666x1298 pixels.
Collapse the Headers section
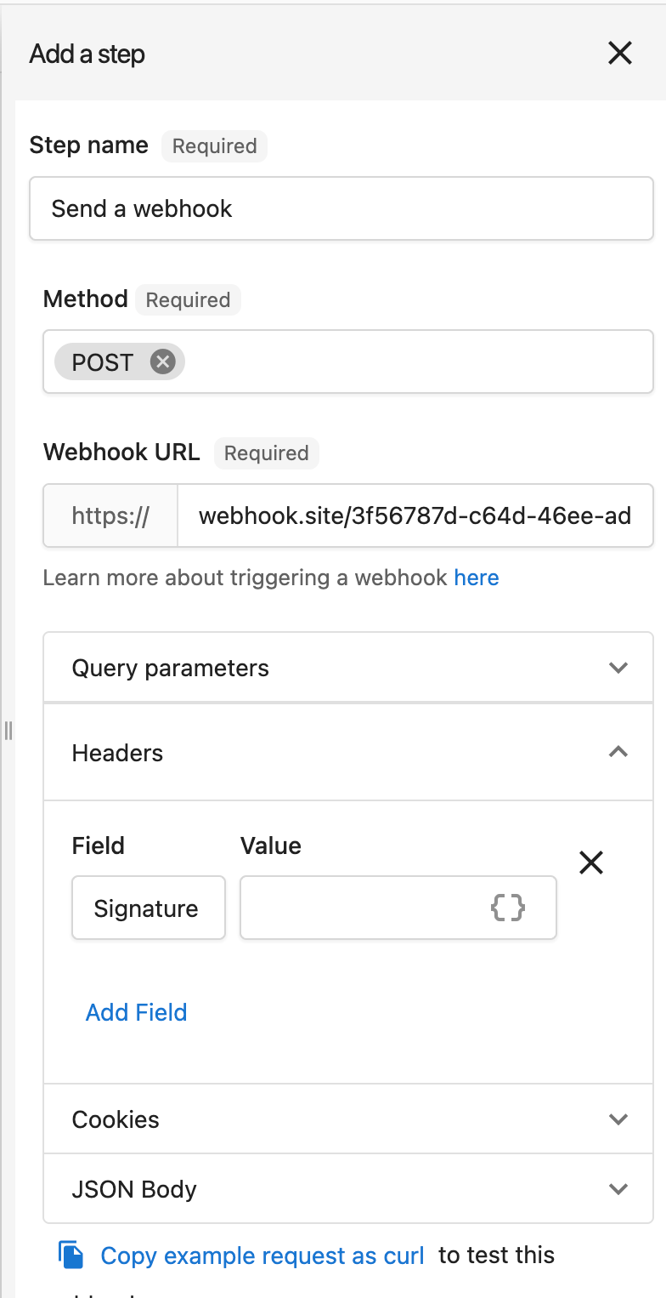tap(348, 753)
